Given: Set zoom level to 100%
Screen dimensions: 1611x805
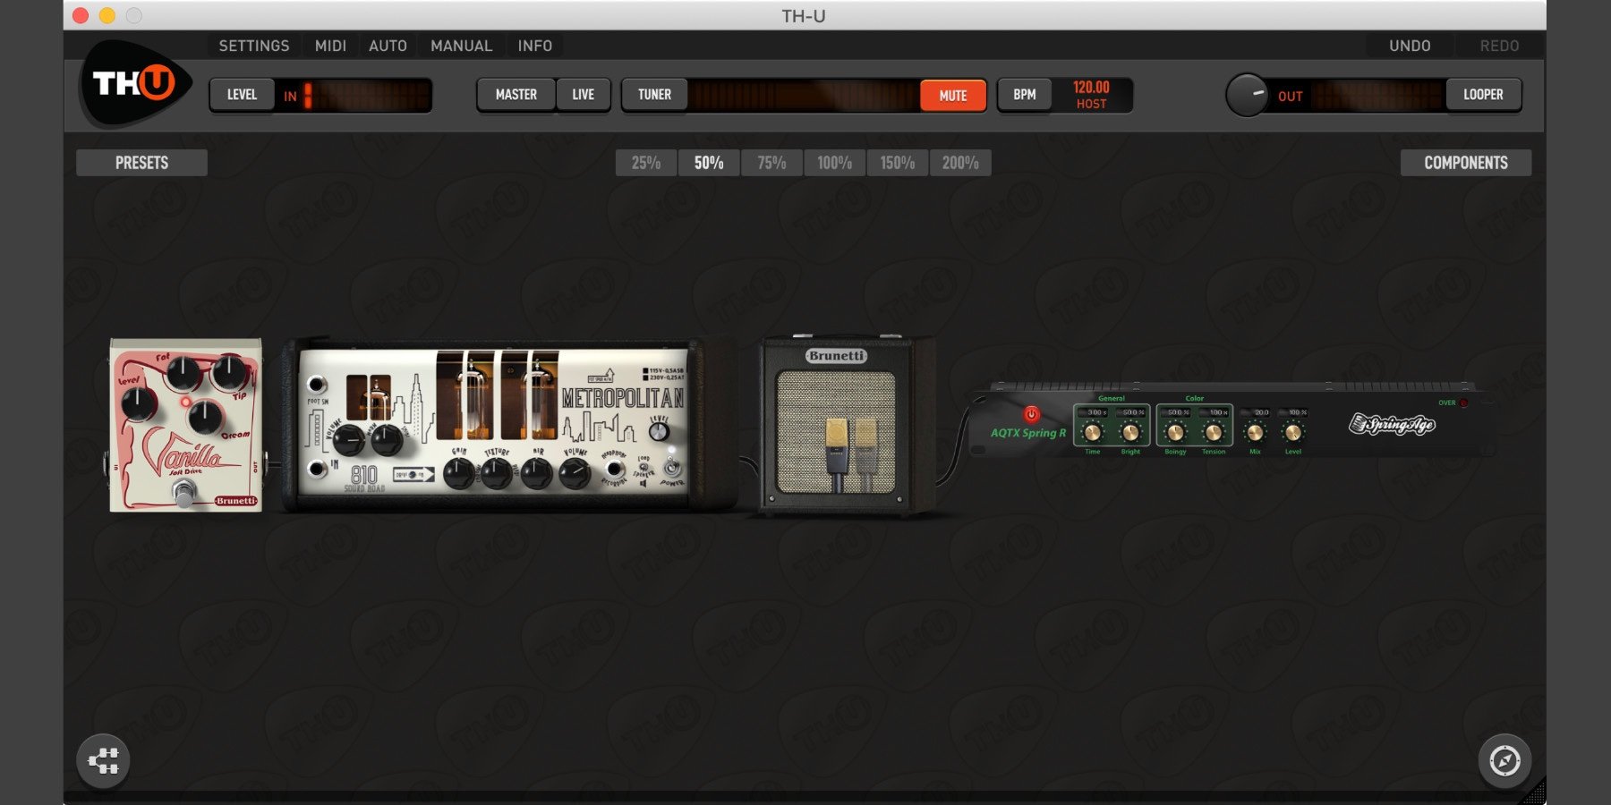Looking at the screenshot, I should click(x=834, y=163).
